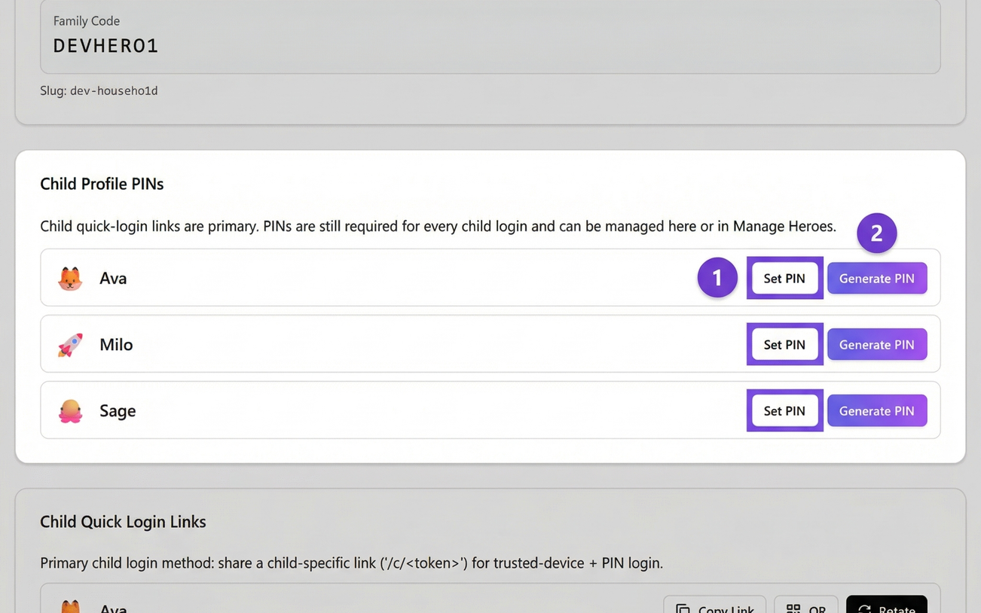Select Sage's octopus avatar icon
Viewport: 981px width, 613px height.
click(69, 410)
